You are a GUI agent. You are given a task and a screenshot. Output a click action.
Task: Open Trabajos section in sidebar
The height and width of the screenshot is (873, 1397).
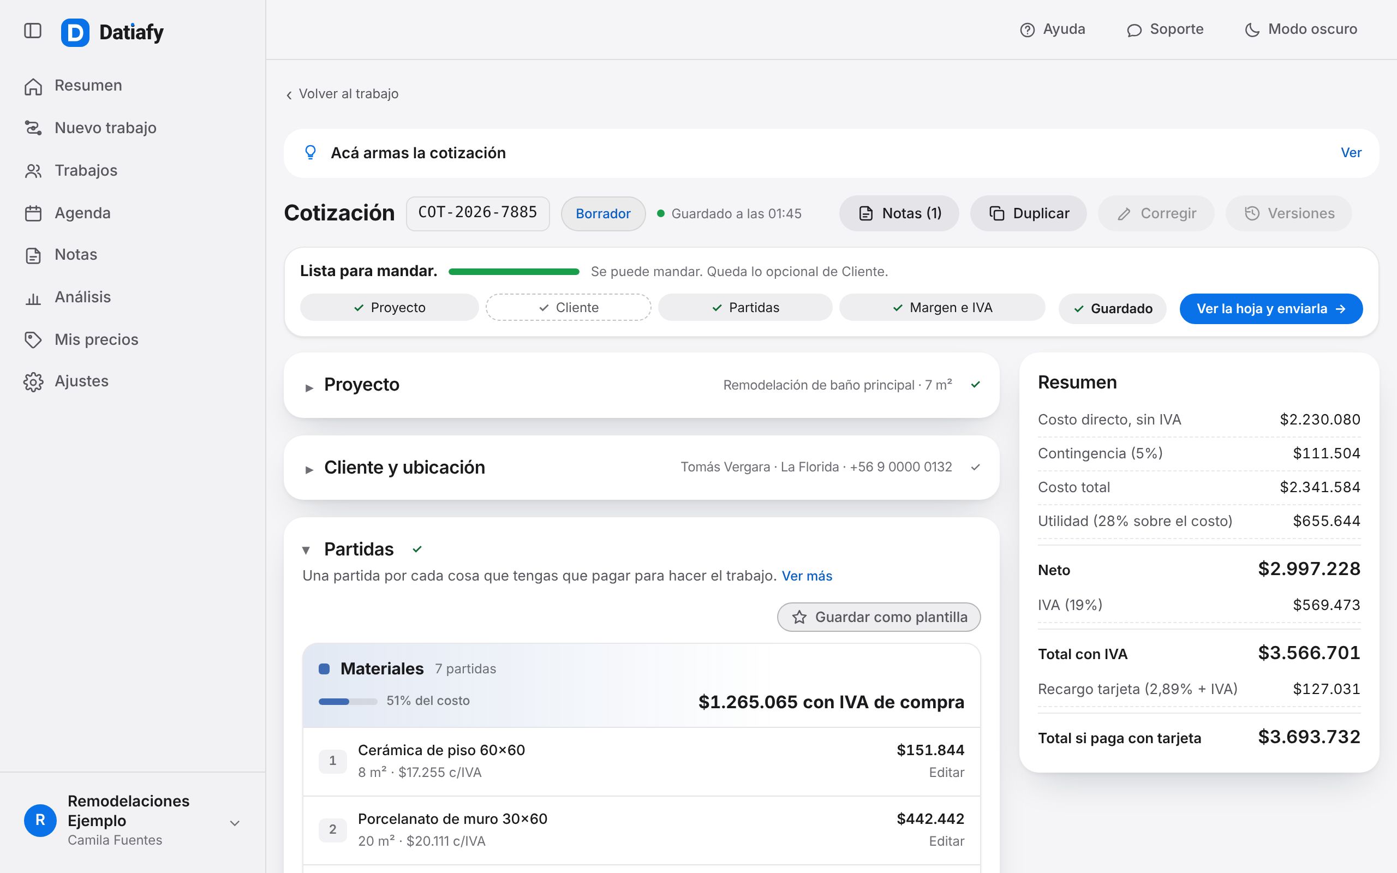(x=70, y=170)
